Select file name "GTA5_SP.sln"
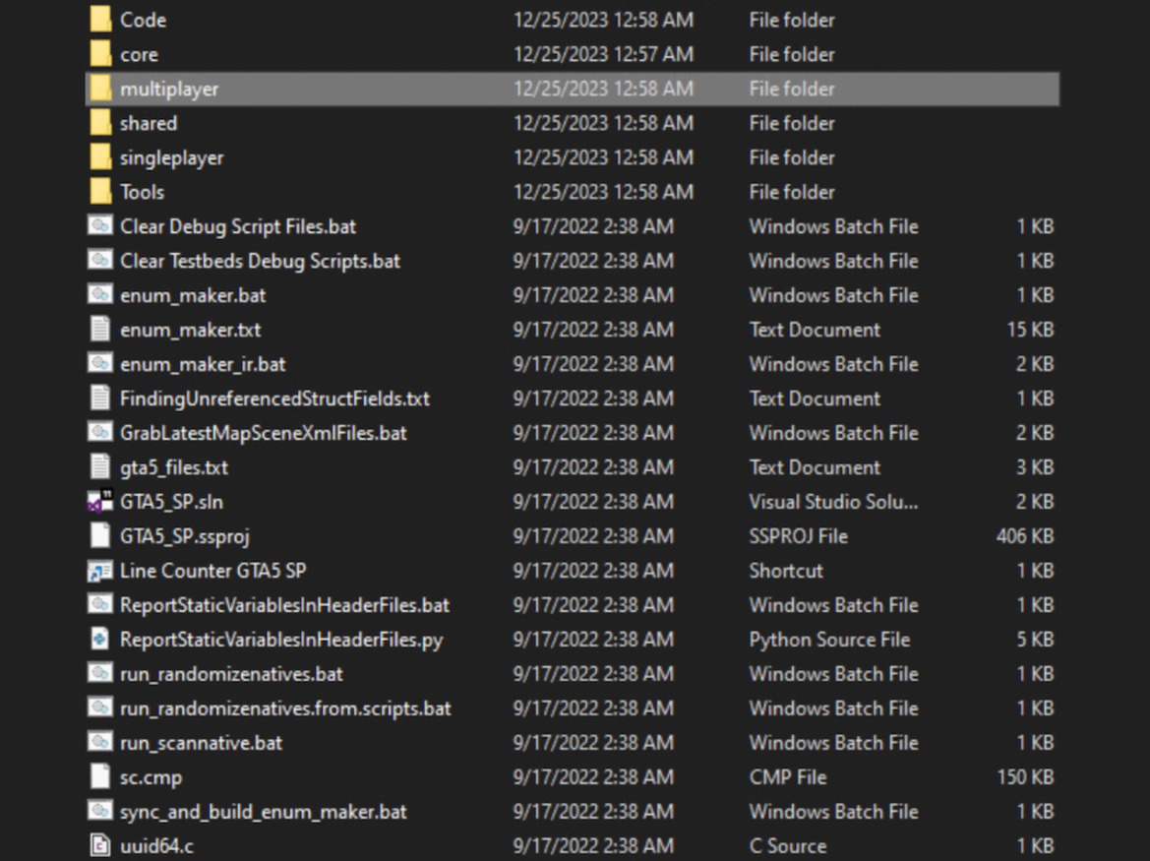 pyautogui.click(x=171, y=502)
